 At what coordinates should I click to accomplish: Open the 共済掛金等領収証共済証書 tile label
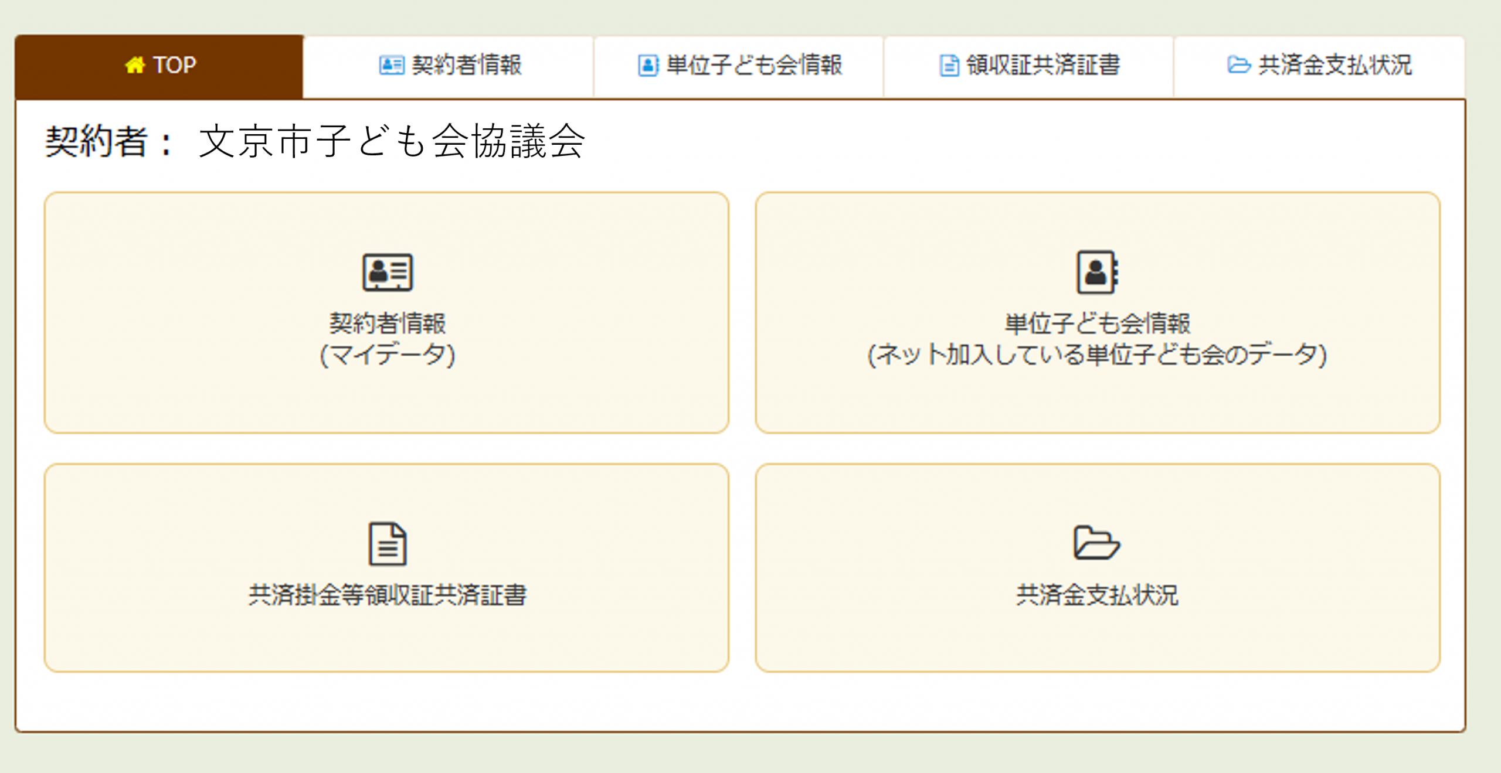pos(388,595)
